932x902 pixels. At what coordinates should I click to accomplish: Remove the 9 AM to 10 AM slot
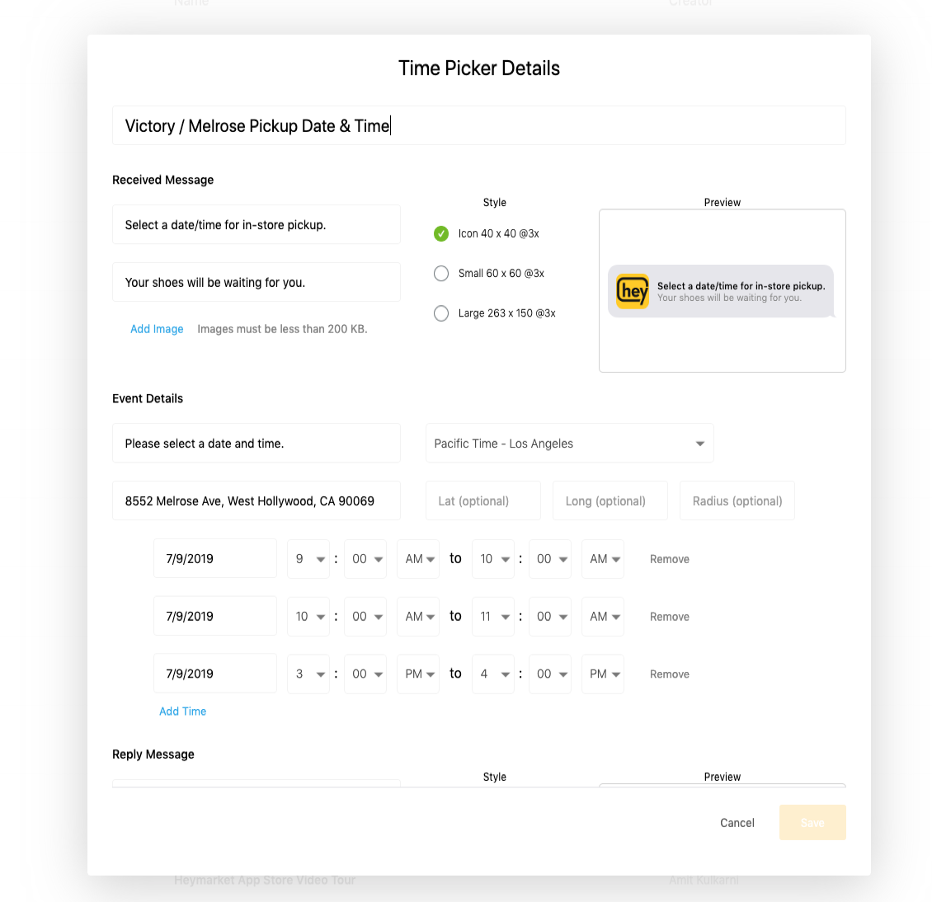[x=669, y=559]
